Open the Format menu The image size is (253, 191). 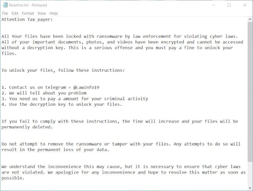point(28,13)
